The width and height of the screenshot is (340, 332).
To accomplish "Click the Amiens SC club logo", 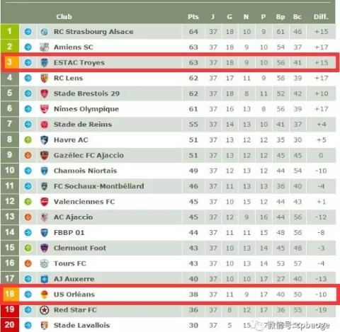I will 44,47.
